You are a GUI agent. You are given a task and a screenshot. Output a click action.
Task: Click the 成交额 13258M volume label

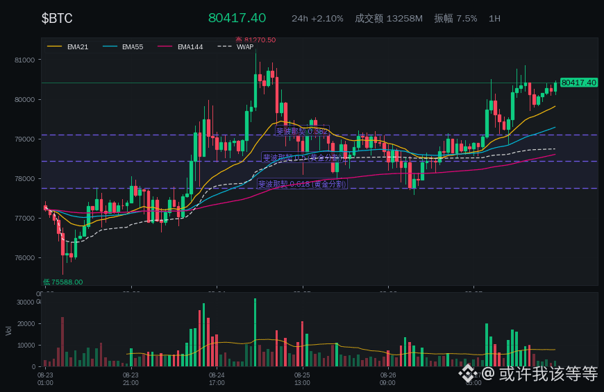point(389,19)
